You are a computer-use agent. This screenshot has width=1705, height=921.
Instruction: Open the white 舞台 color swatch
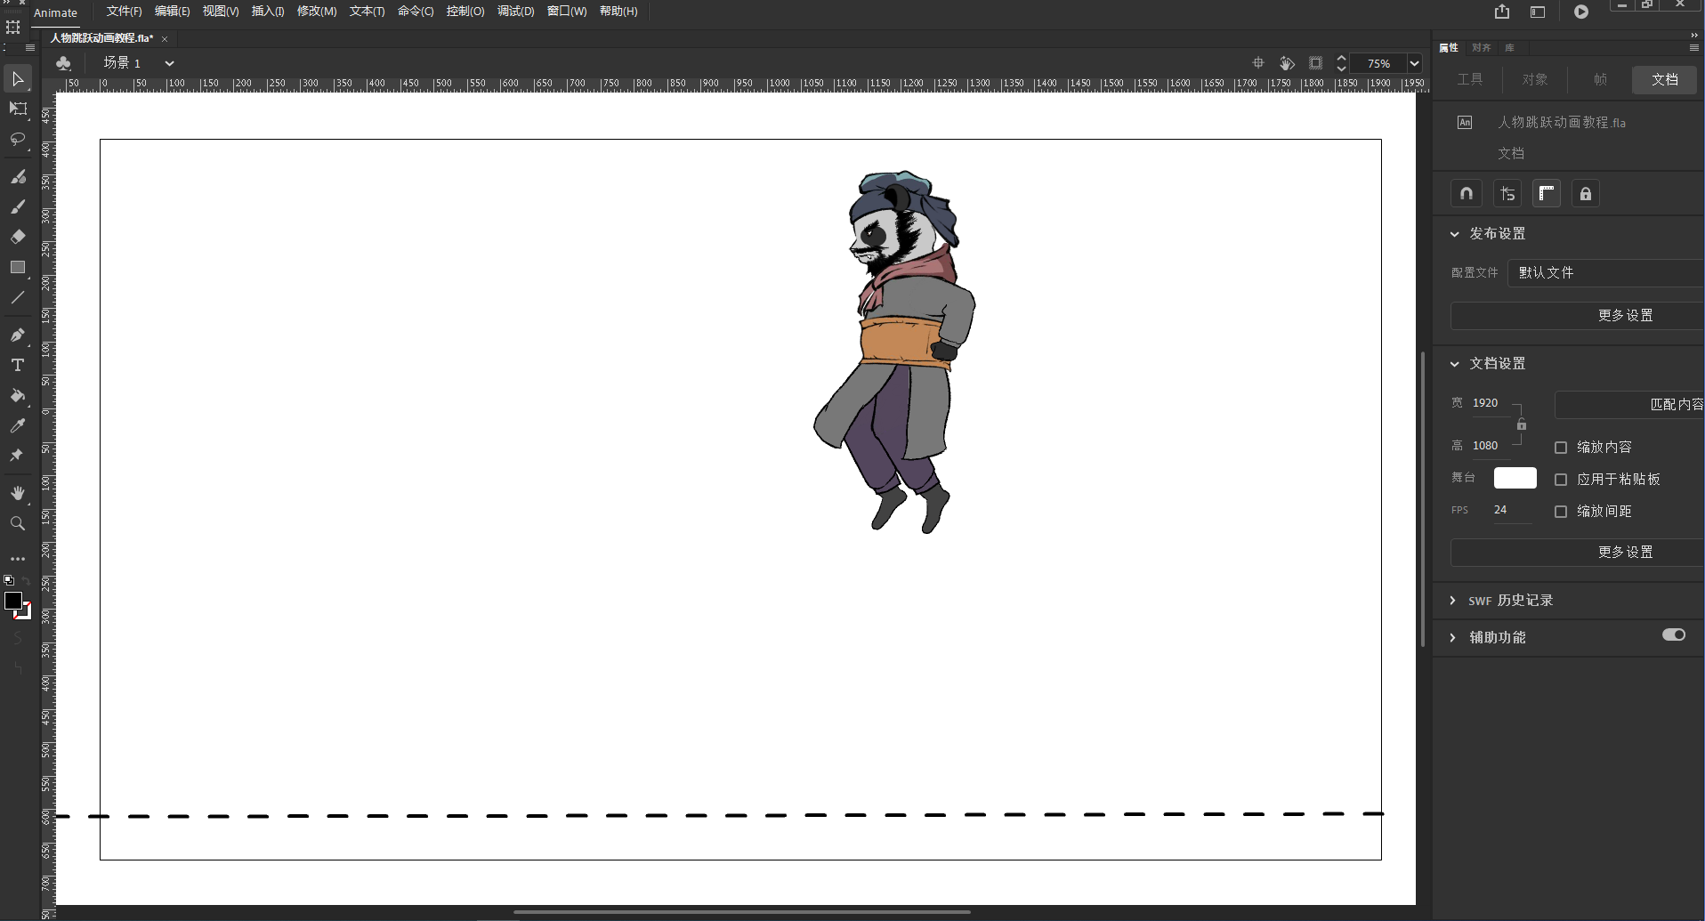[1515, 478]
